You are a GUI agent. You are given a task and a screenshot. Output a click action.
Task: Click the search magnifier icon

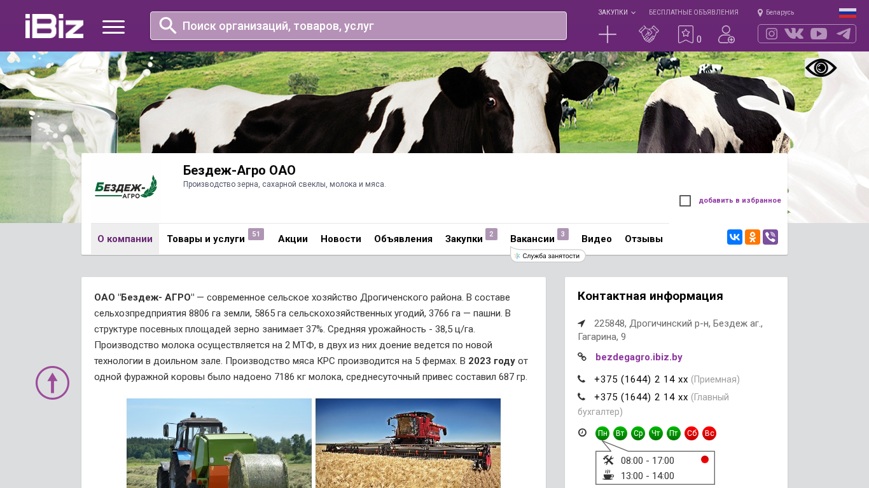pos(168,25)
